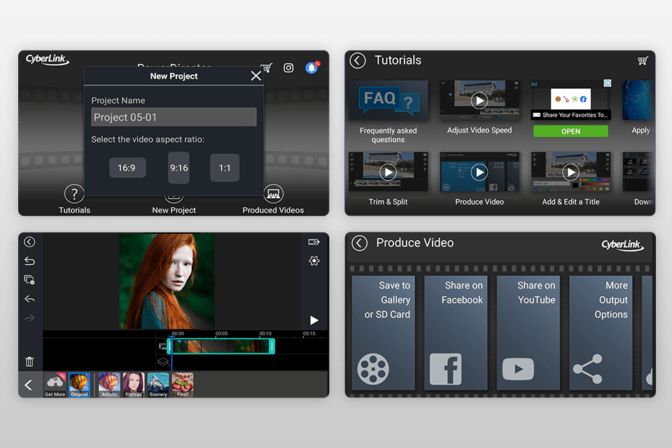Go back from the Tutorials screen
The height and width of the screenshot is (448, 672).
pyautogui.click(x=357, y=60)
